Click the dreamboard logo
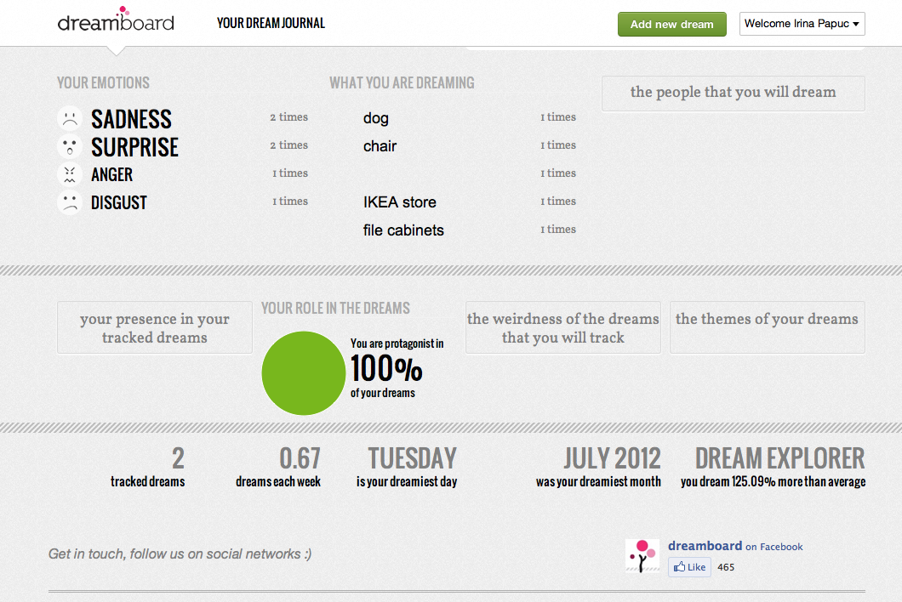 (116, 20)
